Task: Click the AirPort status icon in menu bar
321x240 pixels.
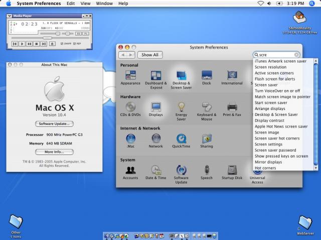Action: 260,3
